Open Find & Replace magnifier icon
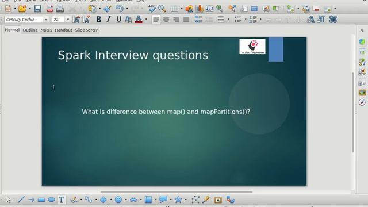Image resolution: width=368 pixels, height=207 pixels. [162, 9]
